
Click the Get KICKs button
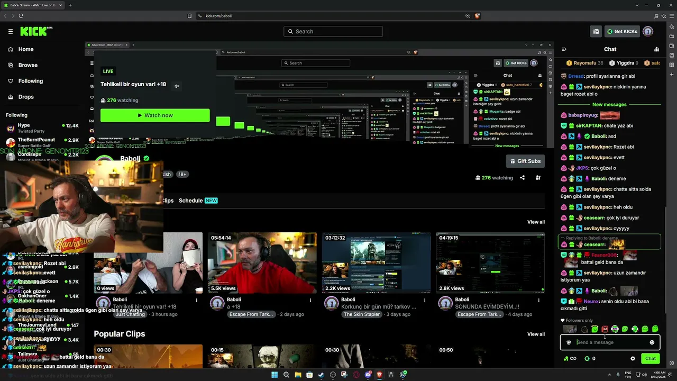[x=623, y=32]
